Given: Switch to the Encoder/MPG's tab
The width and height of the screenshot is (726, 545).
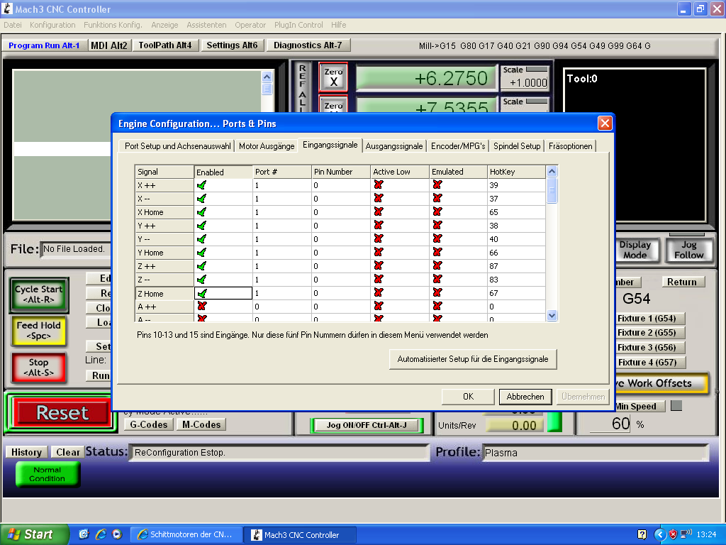Looking at the screenshot, I should pos(458,146).
